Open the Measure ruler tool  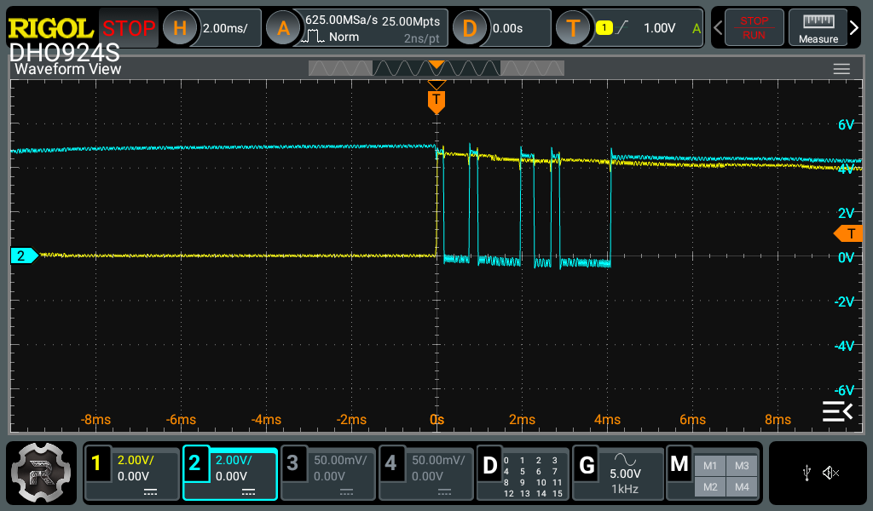click(x=818, y=28)
